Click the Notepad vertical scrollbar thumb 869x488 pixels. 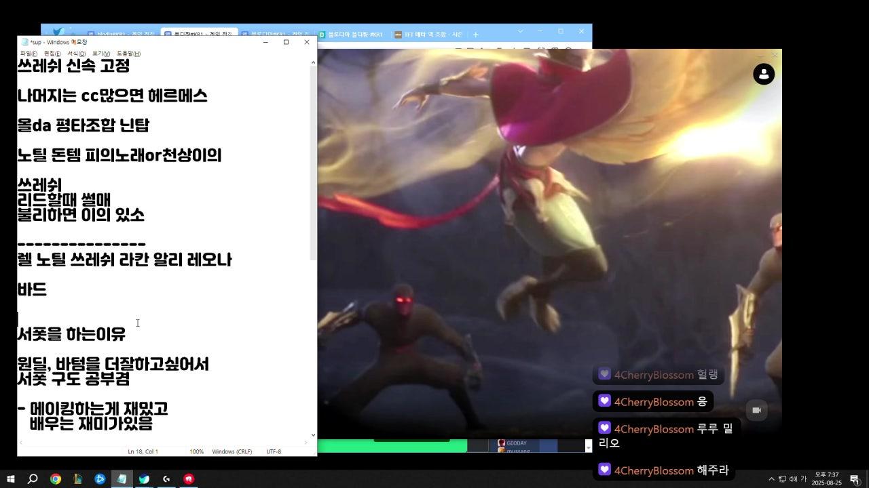coord(313,163)
